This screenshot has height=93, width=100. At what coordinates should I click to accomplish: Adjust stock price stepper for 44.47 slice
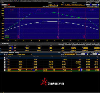(x=12, y=49)
